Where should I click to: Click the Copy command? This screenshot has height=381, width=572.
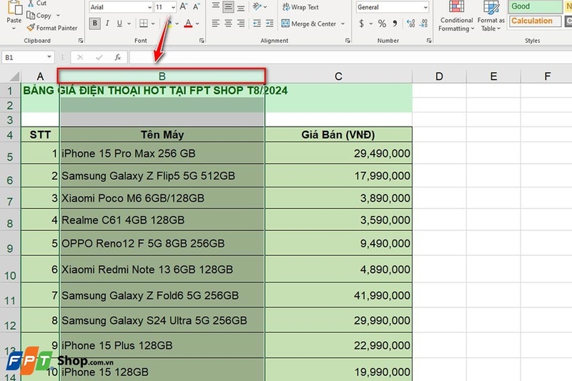(x=39, y=16)
